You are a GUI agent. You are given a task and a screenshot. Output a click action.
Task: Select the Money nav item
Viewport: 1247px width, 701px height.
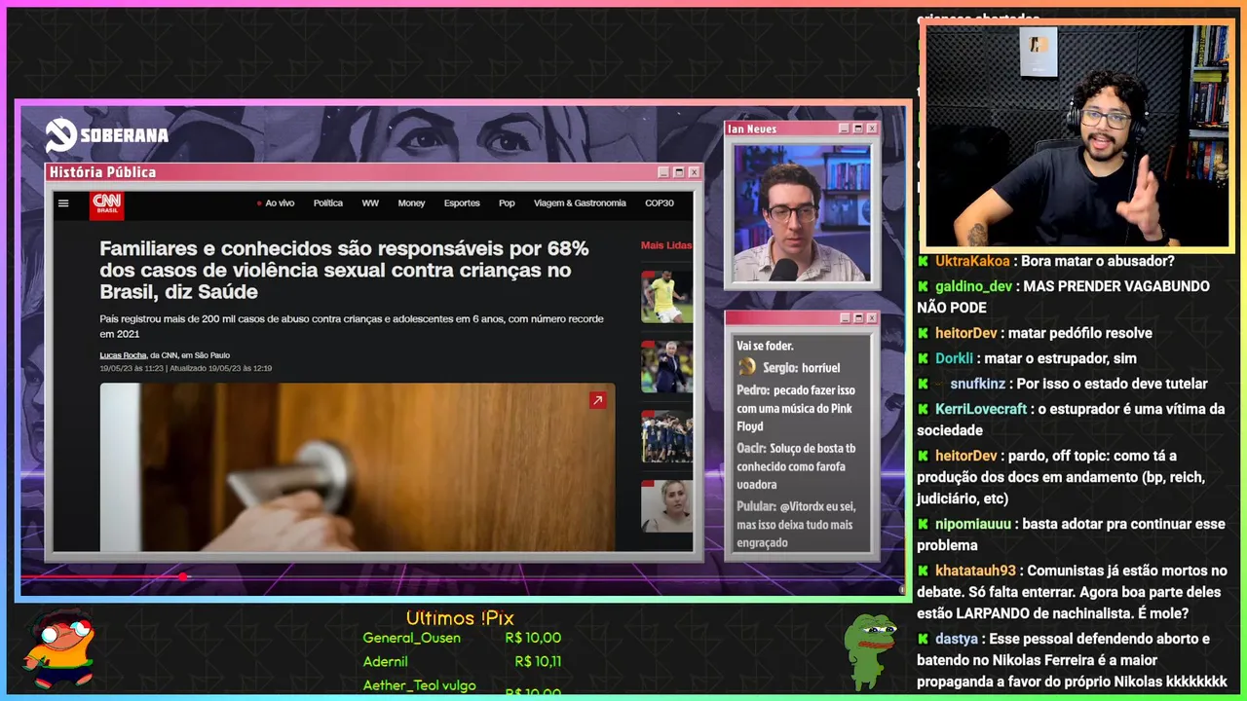click(x=411, y=203)
